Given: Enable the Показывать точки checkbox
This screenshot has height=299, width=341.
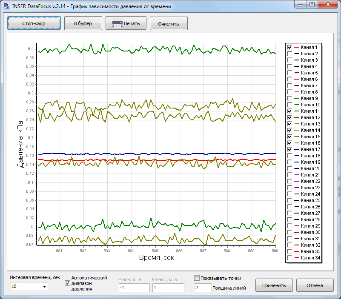Looking at the screenshot, I should click(x=197, y=278).
